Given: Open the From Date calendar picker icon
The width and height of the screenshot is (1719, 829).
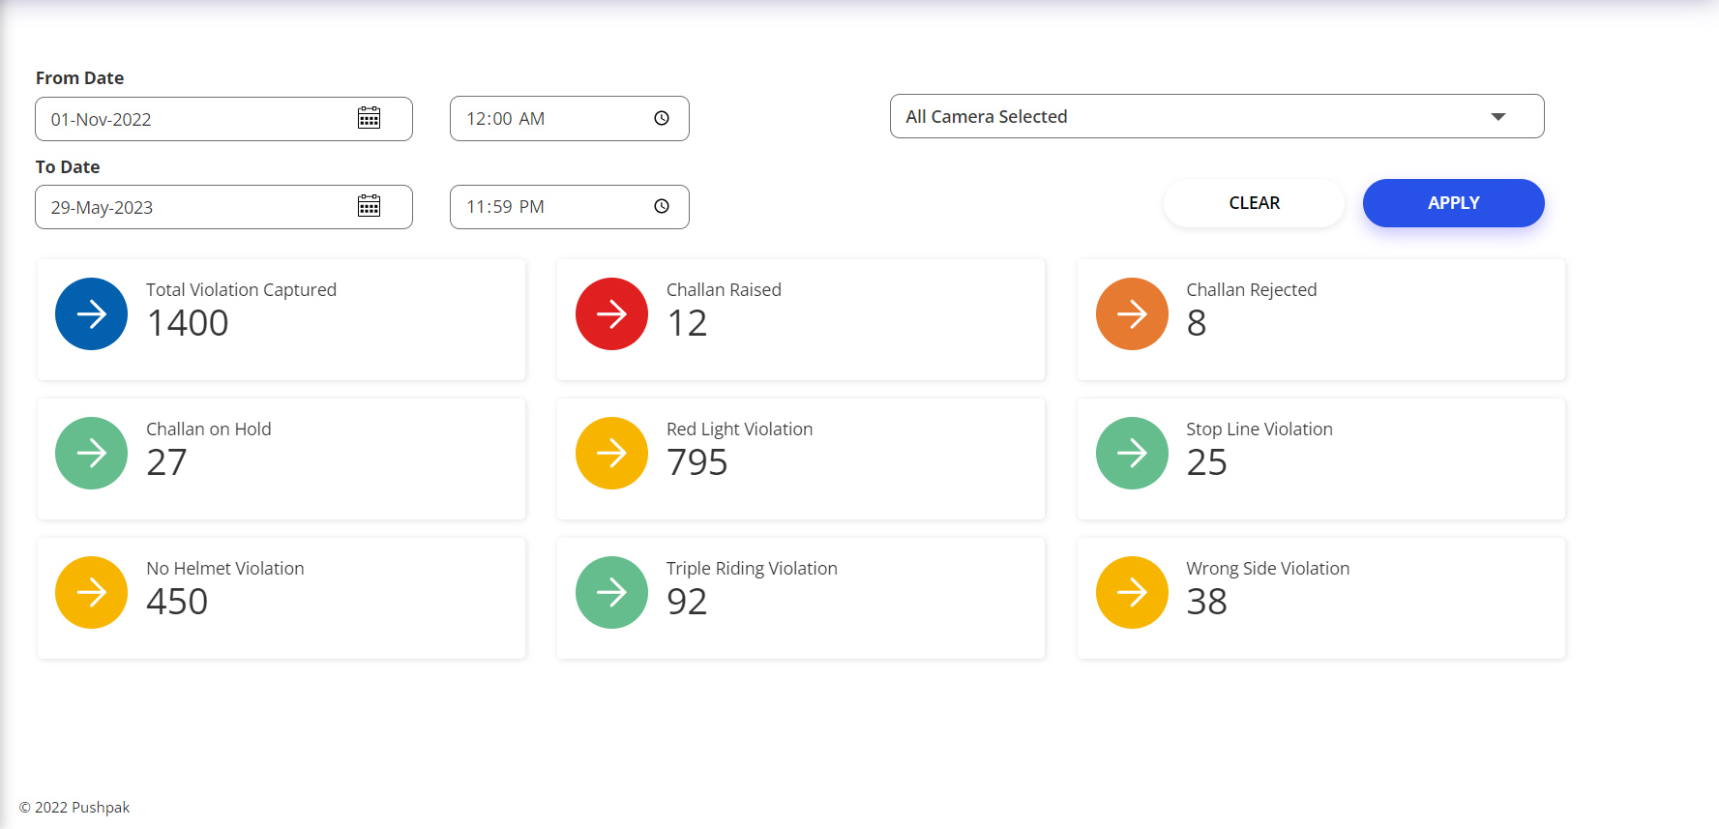Looking at the screenshot, I should pos(369,118).
